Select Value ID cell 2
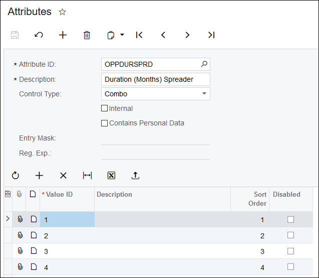Viewport: 319px width, 278px height. coord(67,235)
